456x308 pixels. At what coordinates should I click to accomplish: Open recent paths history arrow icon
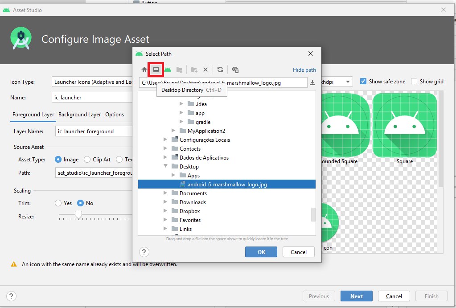tap(312, 82)
